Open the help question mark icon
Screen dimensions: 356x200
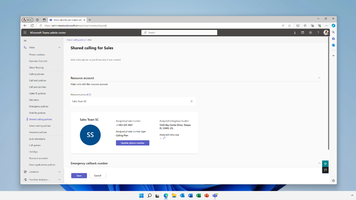coord(318,33)
